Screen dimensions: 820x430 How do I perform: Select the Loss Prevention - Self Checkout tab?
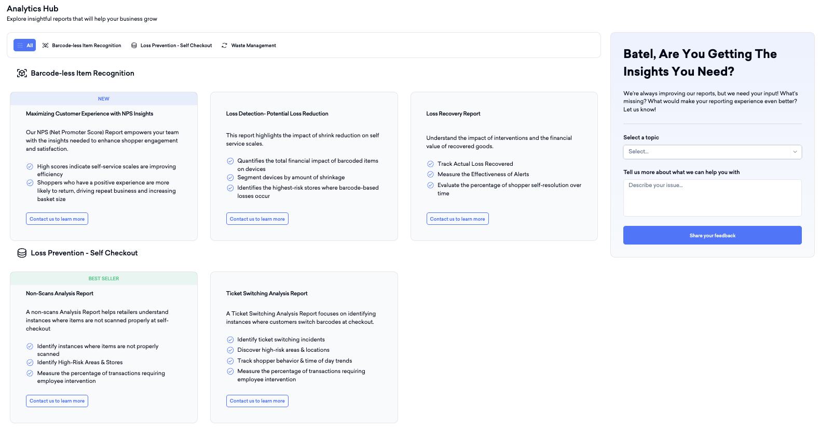coord(171,46)
